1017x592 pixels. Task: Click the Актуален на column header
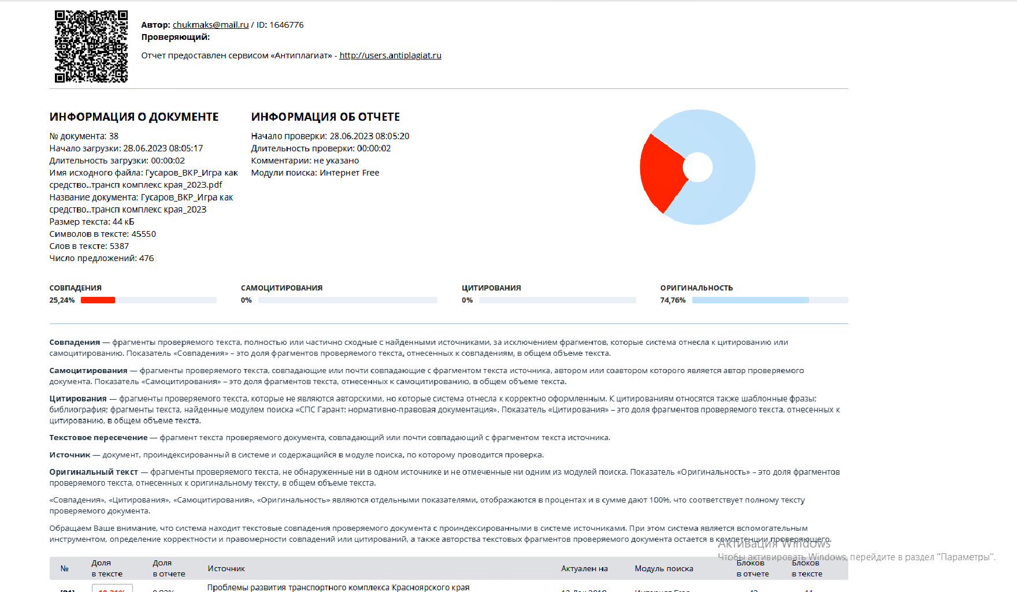click(584, 568)
